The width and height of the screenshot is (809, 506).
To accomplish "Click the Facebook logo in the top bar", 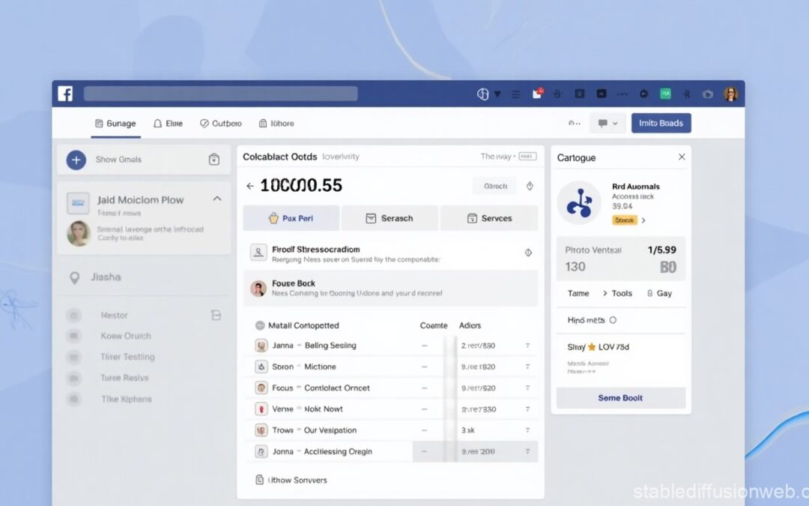I will [64, 93].
